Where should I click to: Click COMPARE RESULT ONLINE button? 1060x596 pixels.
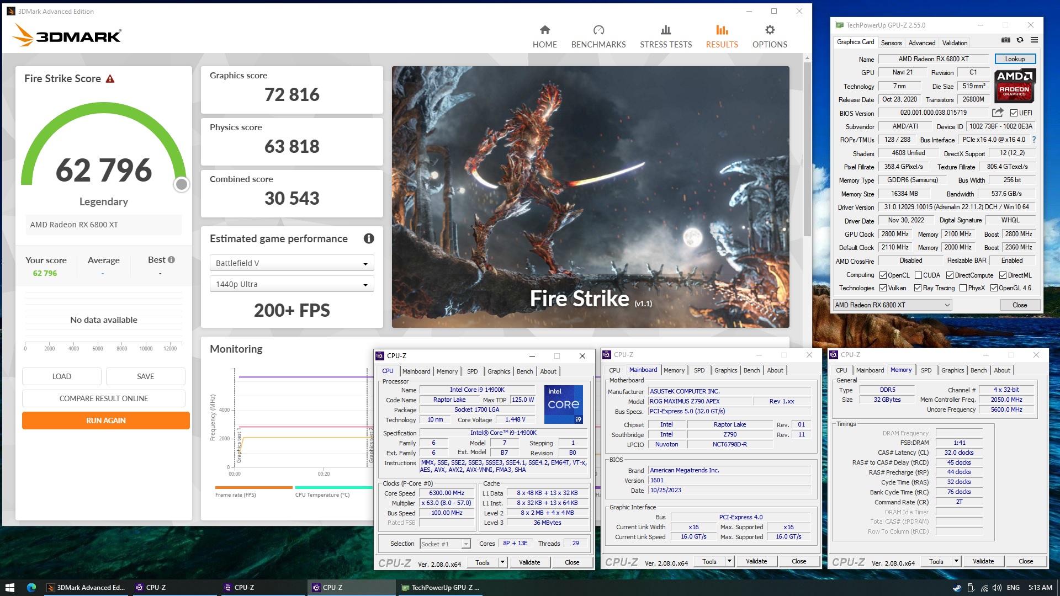click(x=104, y=398)
